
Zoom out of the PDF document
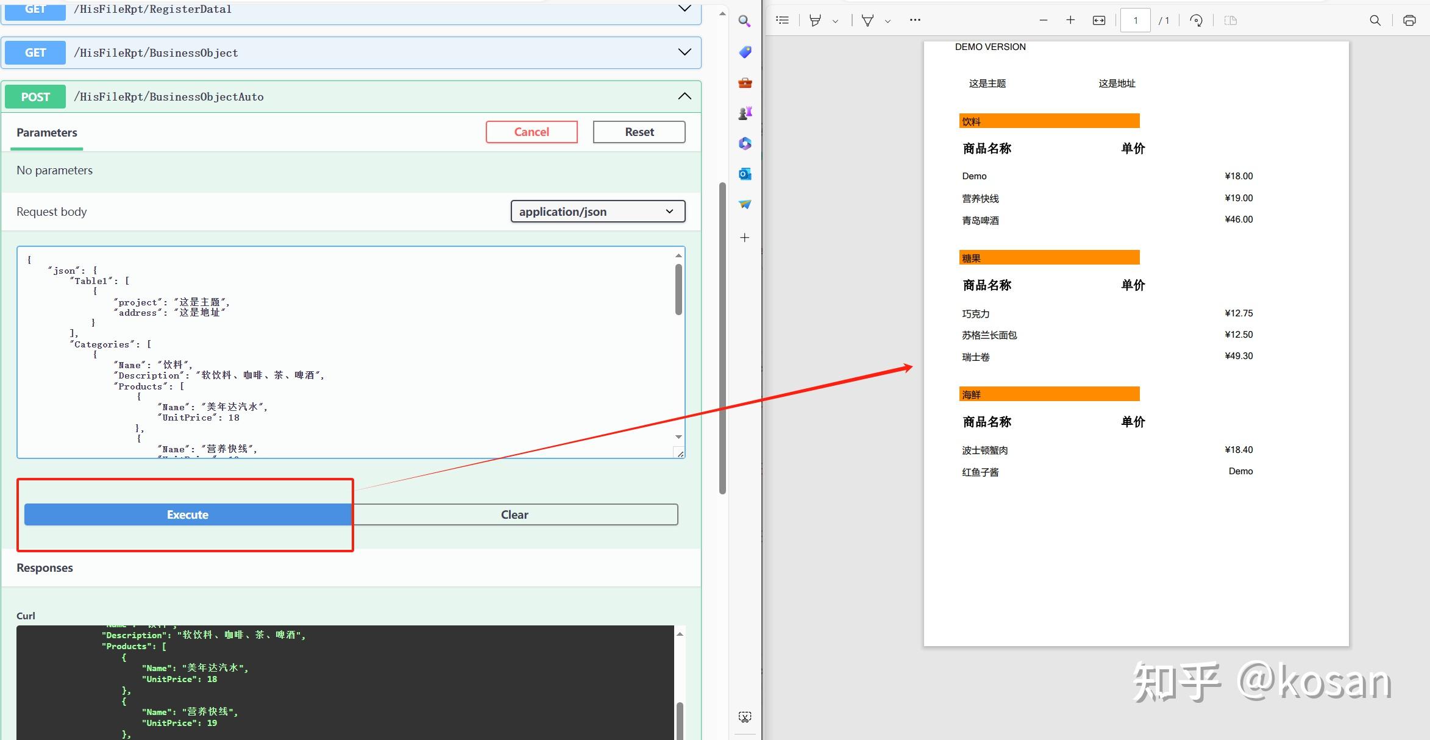pyautogui.click(x=1043, y=20)
